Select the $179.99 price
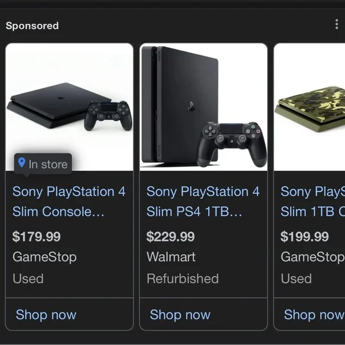 point(36,237)
